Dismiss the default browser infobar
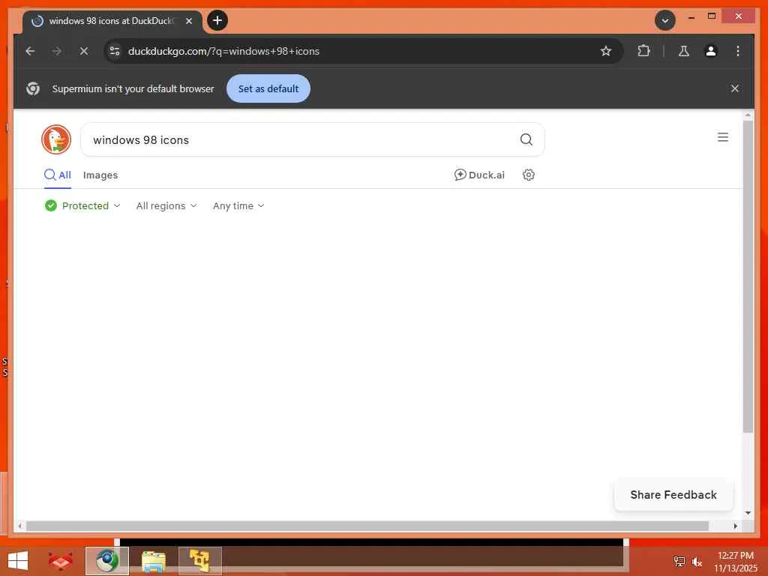The height and width of the screenshot is (576, 768). tap(735, 88)
